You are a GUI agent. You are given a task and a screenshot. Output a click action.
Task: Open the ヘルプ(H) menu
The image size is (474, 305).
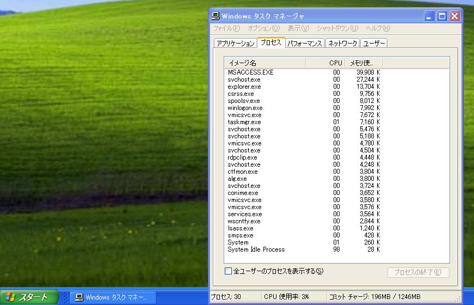click(378, 28)
